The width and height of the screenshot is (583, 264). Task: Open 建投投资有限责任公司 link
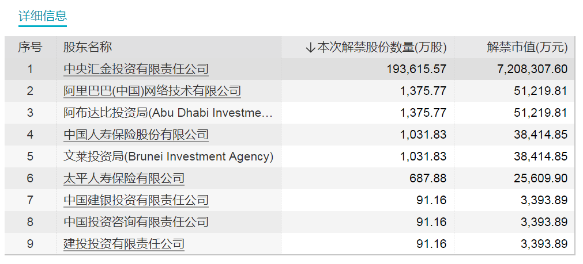[x=124, y=244]
